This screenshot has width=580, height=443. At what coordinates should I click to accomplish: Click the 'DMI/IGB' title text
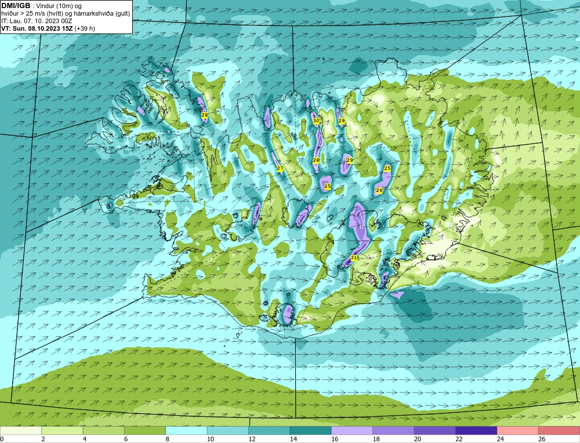16,6
